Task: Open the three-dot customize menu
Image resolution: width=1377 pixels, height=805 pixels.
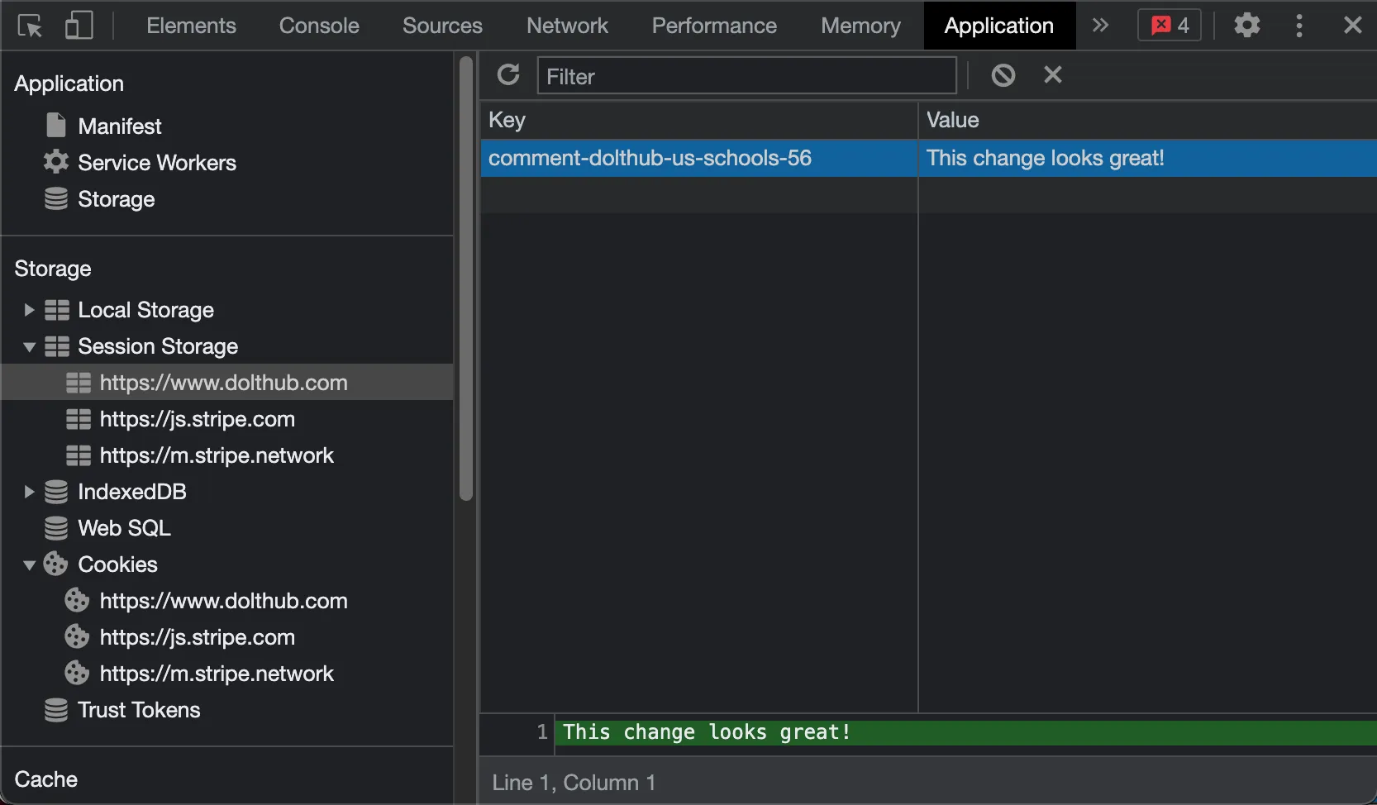Action: [1298, 26]
